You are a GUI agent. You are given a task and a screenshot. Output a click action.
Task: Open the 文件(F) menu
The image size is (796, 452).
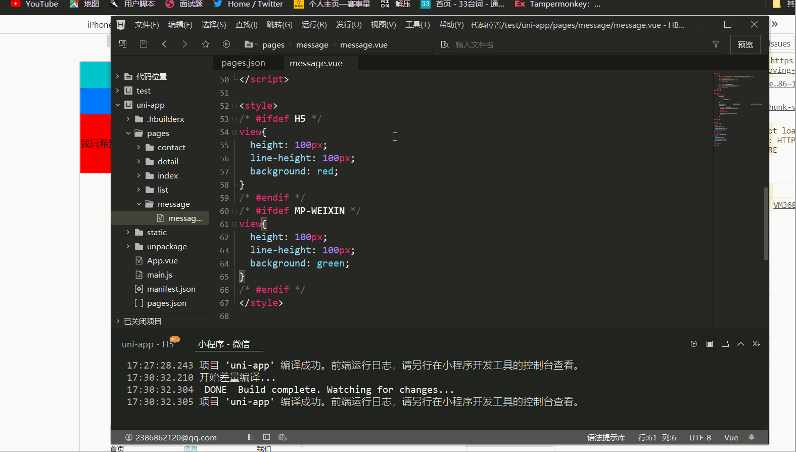point(147,25)
